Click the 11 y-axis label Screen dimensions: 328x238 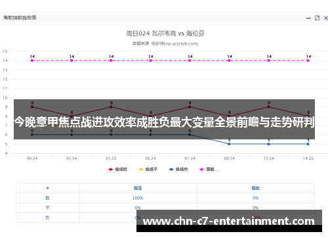[5, 88]
